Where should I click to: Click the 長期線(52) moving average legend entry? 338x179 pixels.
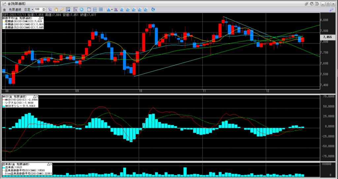pos(23,27)
